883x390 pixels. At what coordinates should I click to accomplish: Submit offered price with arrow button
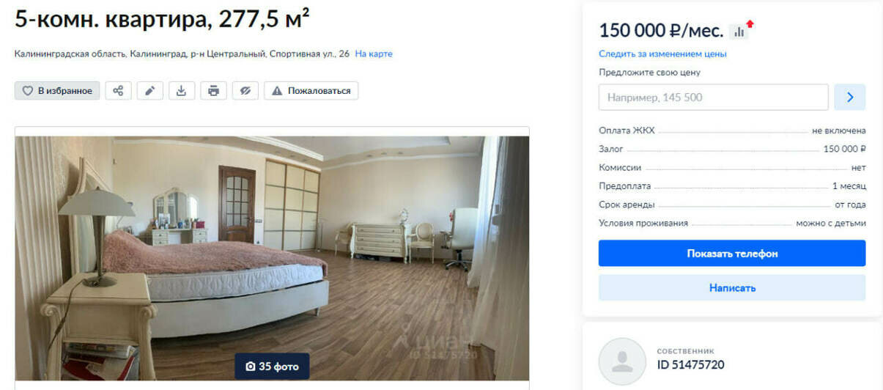click(850, 97)
